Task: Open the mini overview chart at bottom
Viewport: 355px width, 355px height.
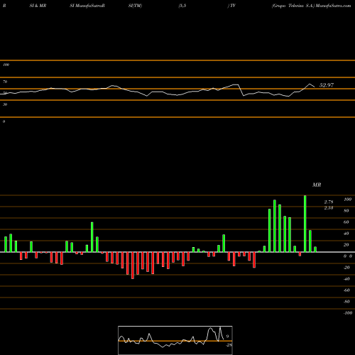Action: point(175,340)
